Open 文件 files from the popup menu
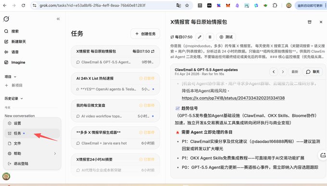The height and width of the screenshot is (186, 327). tap(32, 143)
